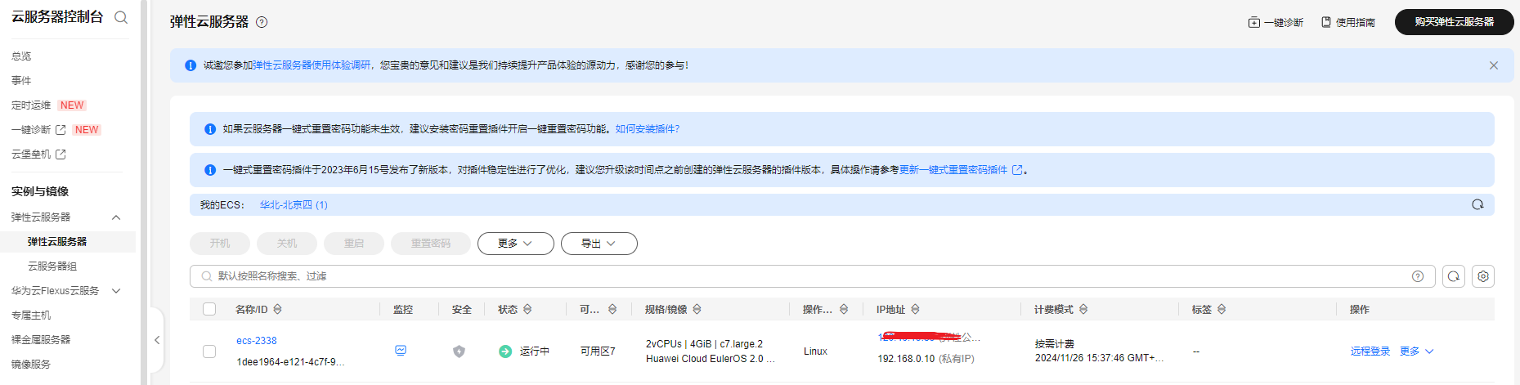Screen dimensions: 1520x385
Task: Select the ecs-2338 row checkbox
Action: pyautogui.click(x=209, y=351)
